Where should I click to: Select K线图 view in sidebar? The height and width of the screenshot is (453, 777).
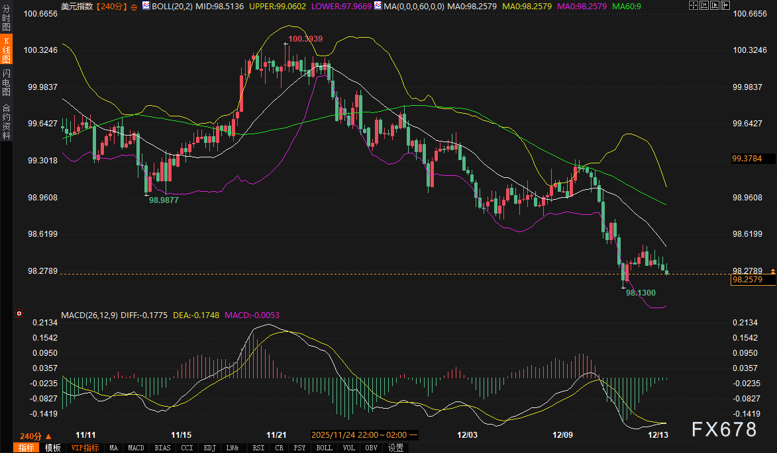(7, 50)
